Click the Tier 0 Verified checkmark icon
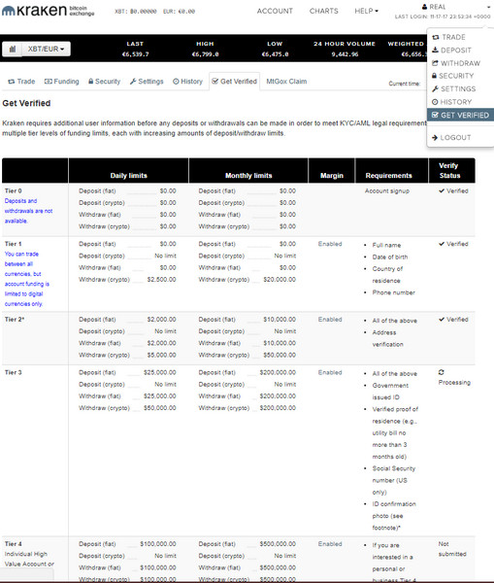The image size is (494, 583). point(442,190)
